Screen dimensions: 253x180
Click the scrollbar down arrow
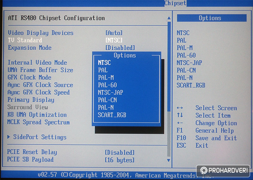coord(169,160)
